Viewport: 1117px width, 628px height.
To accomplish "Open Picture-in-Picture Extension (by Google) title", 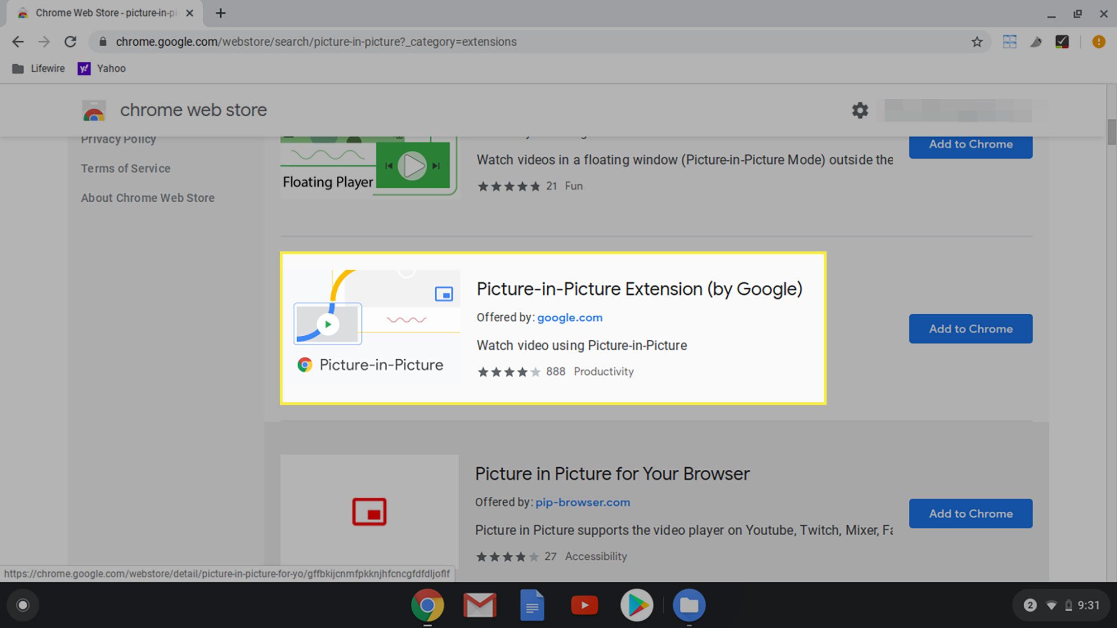I will 639,289.
